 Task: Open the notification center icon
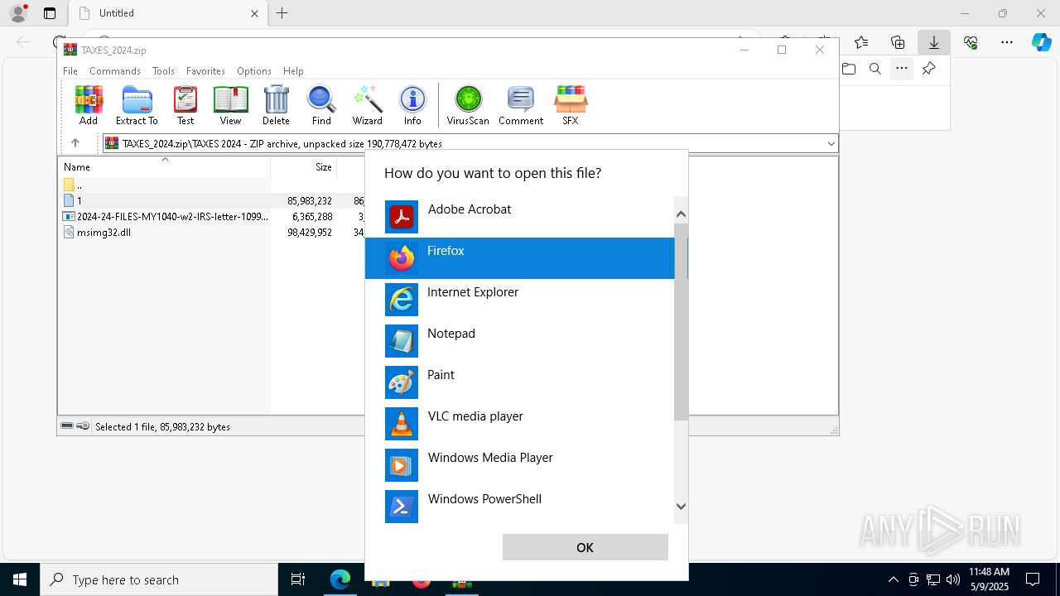pos(1033,579)
